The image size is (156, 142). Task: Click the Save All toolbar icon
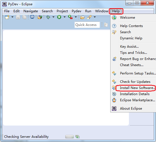[x=25, y=17]
